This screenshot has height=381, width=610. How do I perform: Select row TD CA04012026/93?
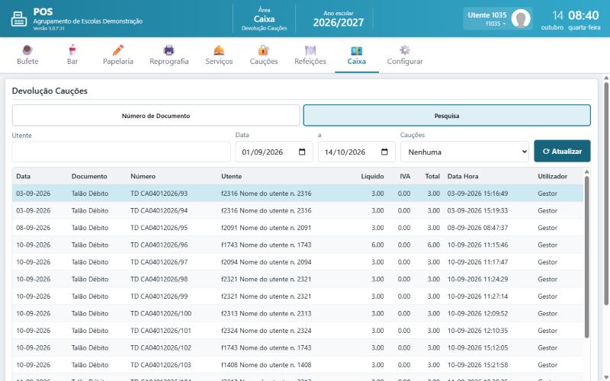[297, 194]
